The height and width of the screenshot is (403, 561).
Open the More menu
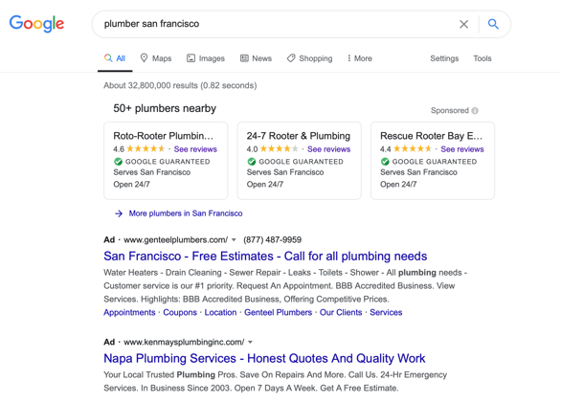(360, 58)
